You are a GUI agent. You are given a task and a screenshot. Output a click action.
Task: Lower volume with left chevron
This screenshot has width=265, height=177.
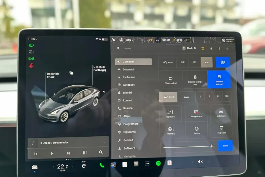(x=192, y=162)
